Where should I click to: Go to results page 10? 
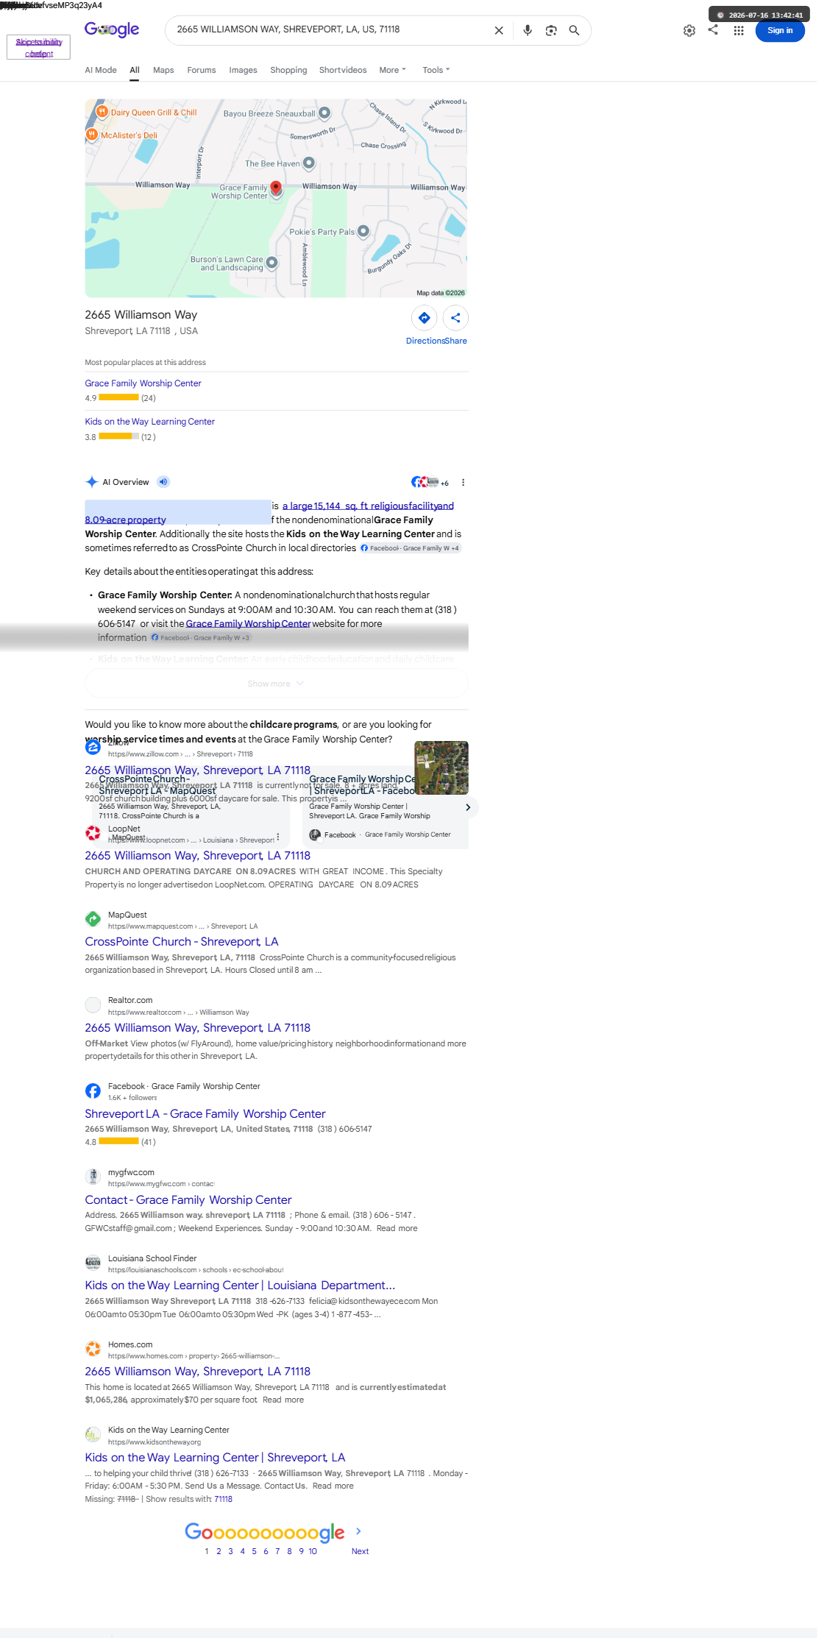(313, 1551)
